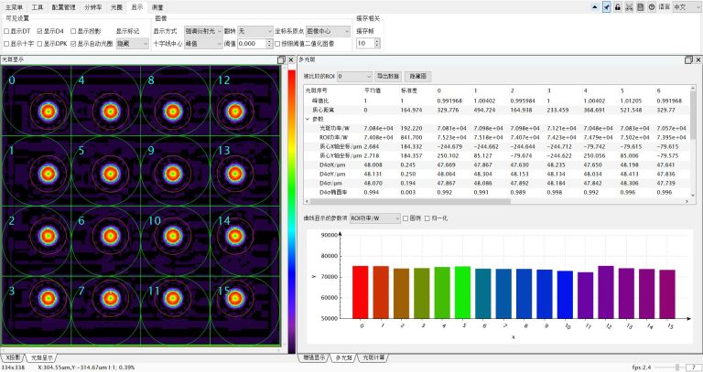Open the help question-mark icon
Image resolution: width=703 pixels, height=372 pixels.
pos(651,6)
